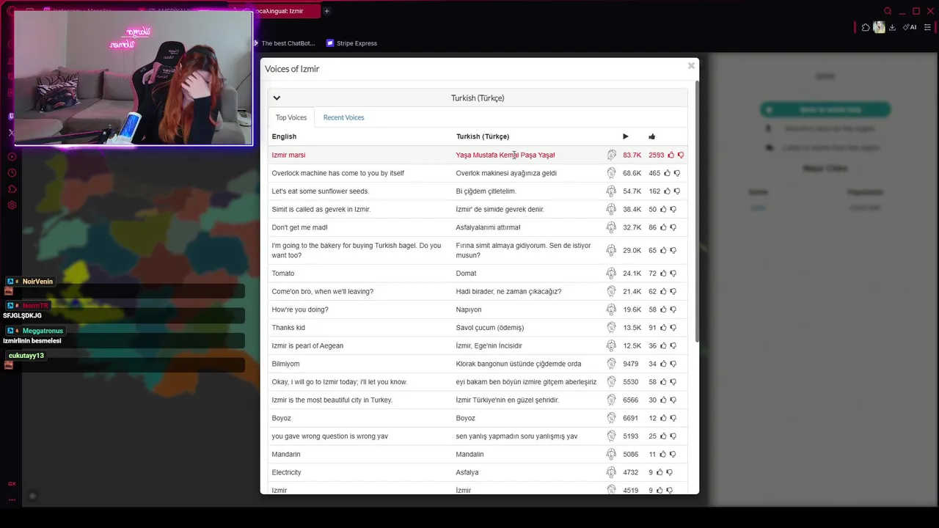
Task: Play voice for Izmir marsi
Action: 611,155
